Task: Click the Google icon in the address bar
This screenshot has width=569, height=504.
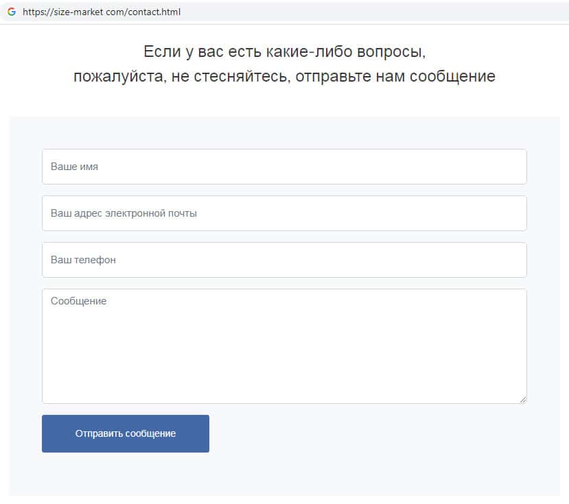Action: point(11,12)
